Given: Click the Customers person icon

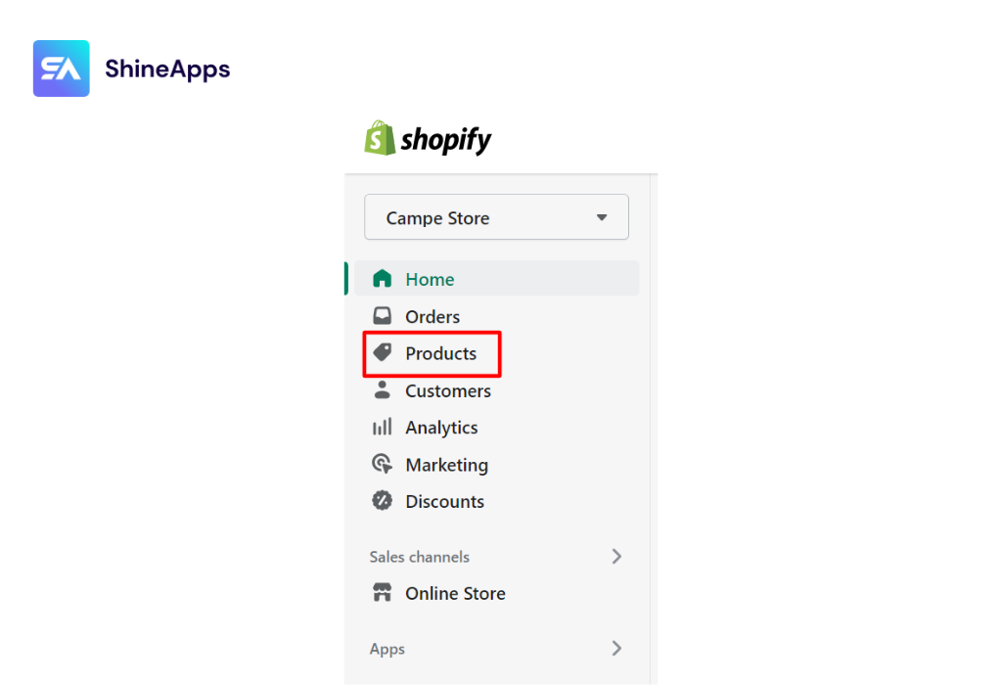Looking at the screenshot, I should tap(383, 389).
